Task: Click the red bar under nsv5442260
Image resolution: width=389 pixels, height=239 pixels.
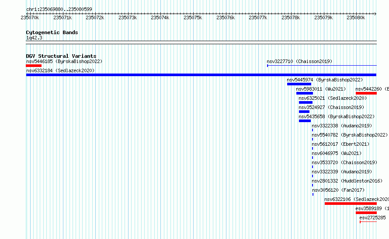Action: (x=366, y=93)
